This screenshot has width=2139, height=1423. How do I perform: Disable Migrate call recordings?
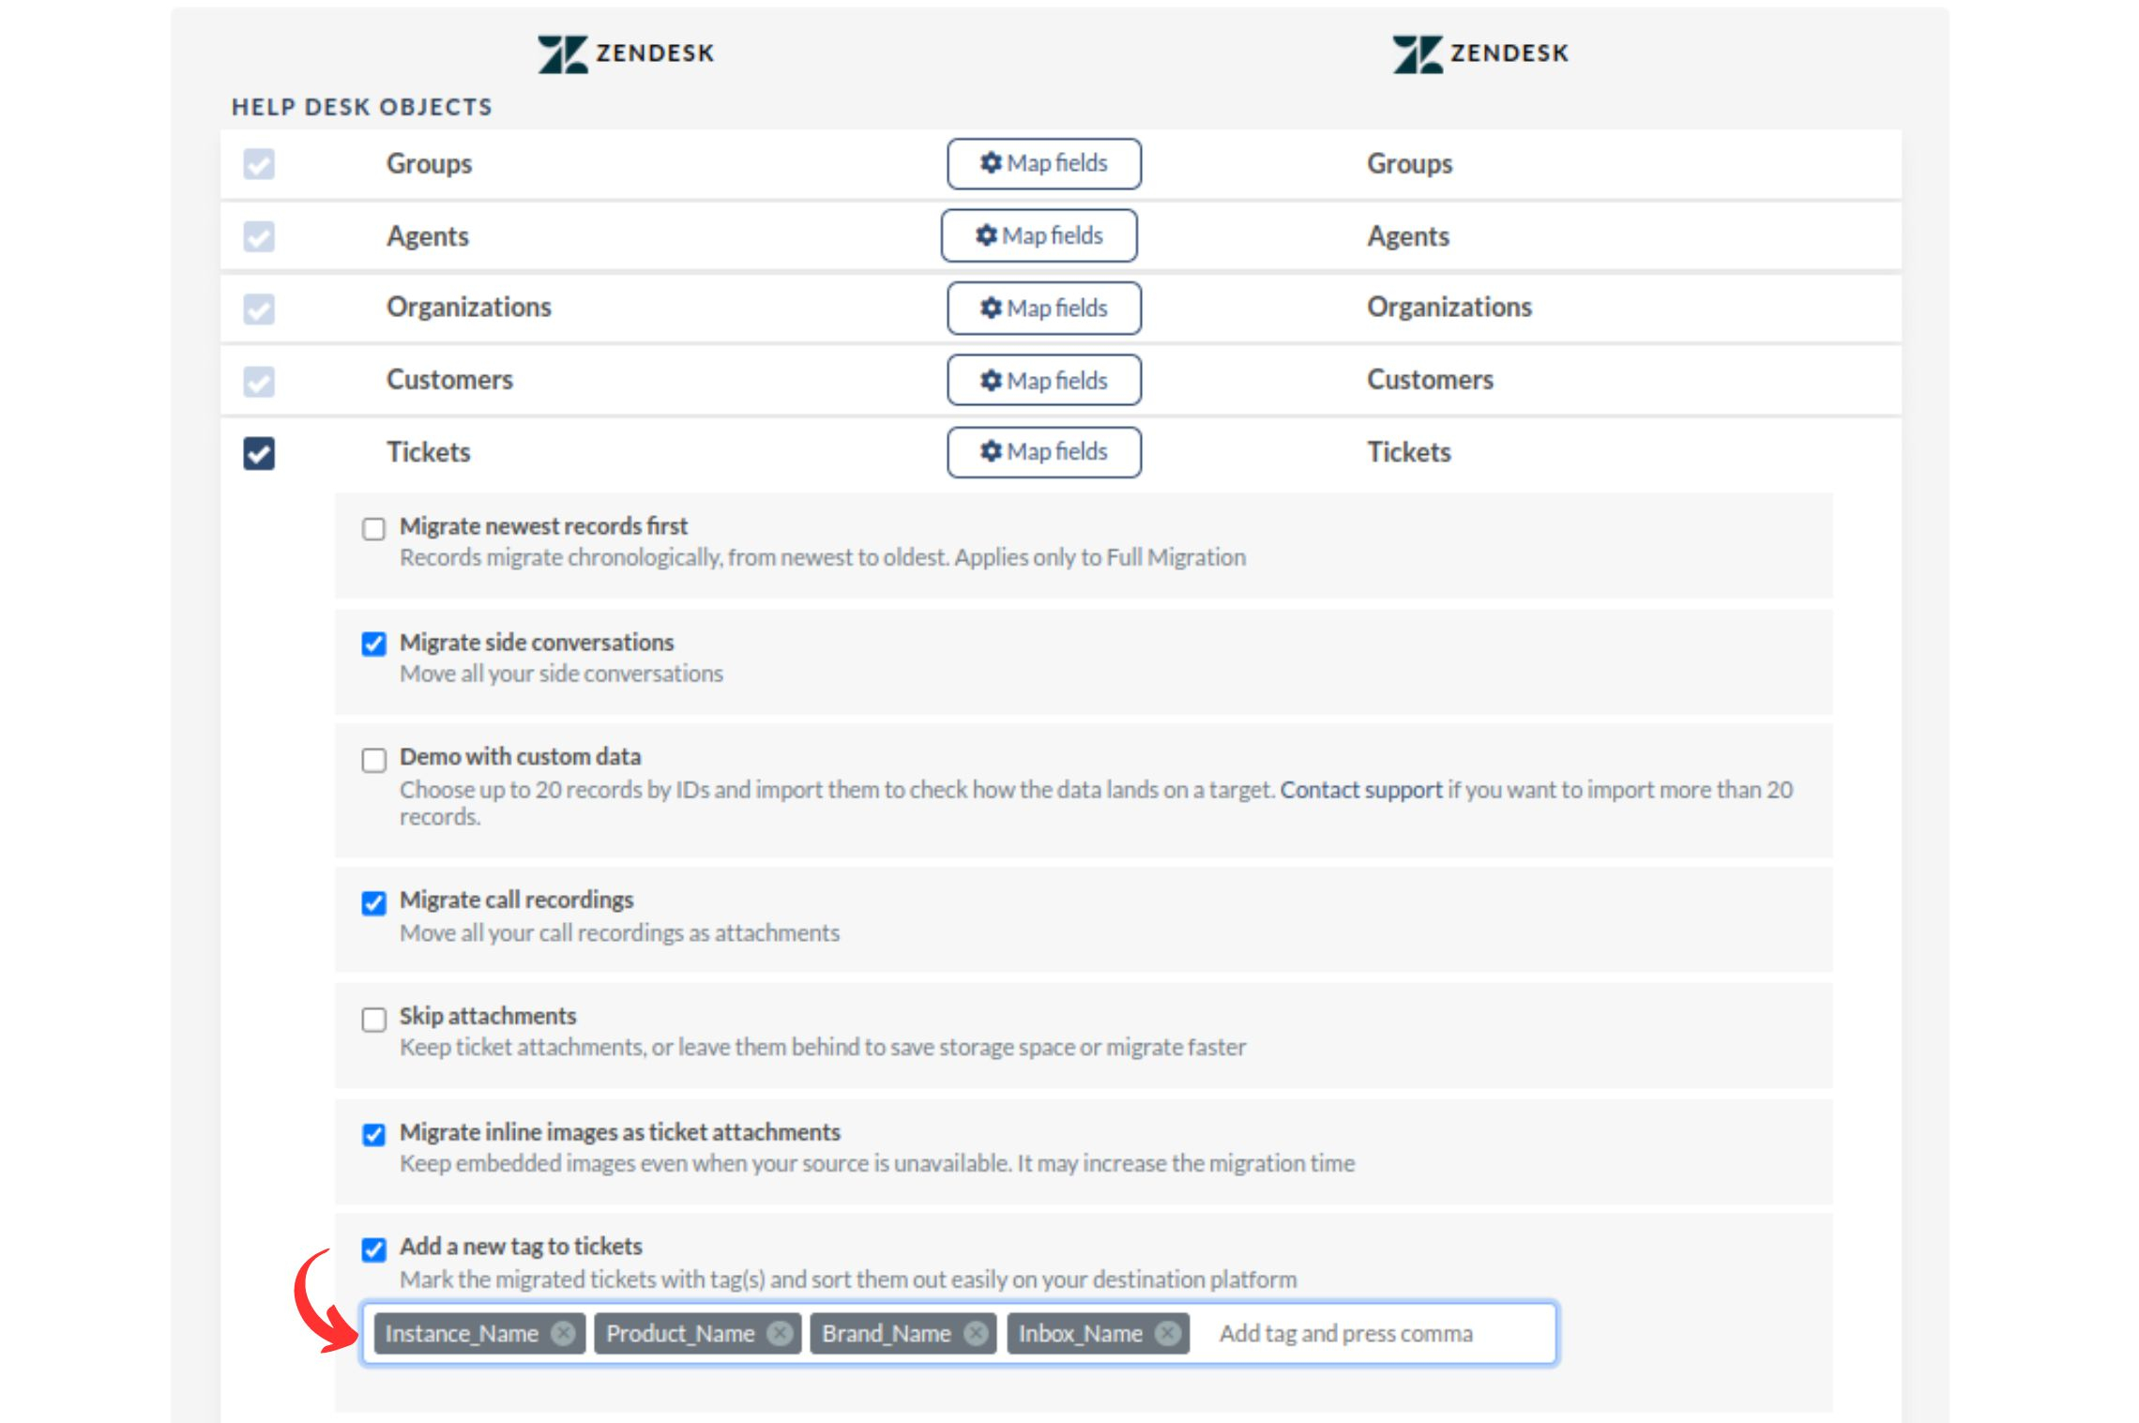coord(374,903)
